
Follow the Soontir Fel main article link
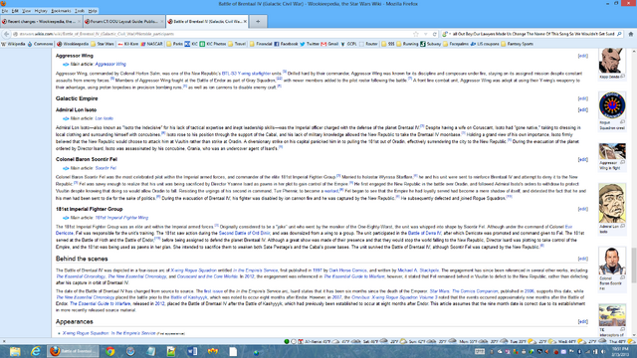[106, 168]
